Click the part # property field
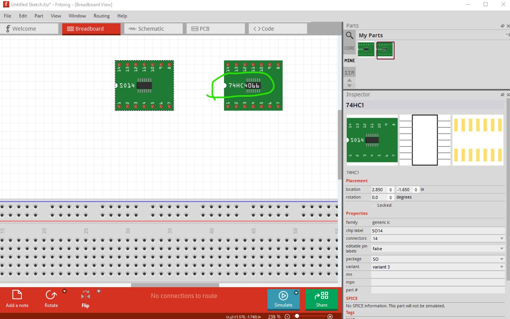This screenshot has height=319, width=510. click(438, 290)
